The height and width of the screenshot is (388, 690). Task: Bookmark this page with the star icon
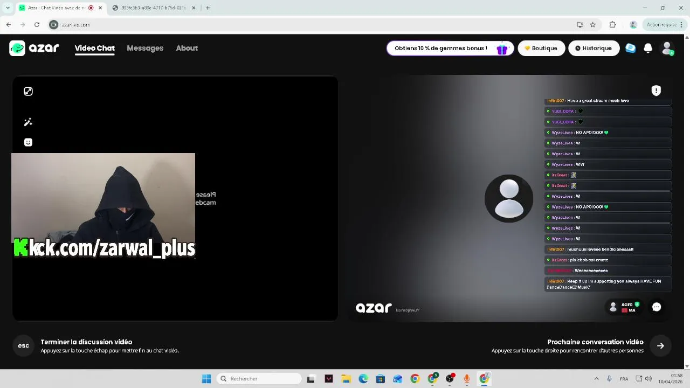click(593, 25)
